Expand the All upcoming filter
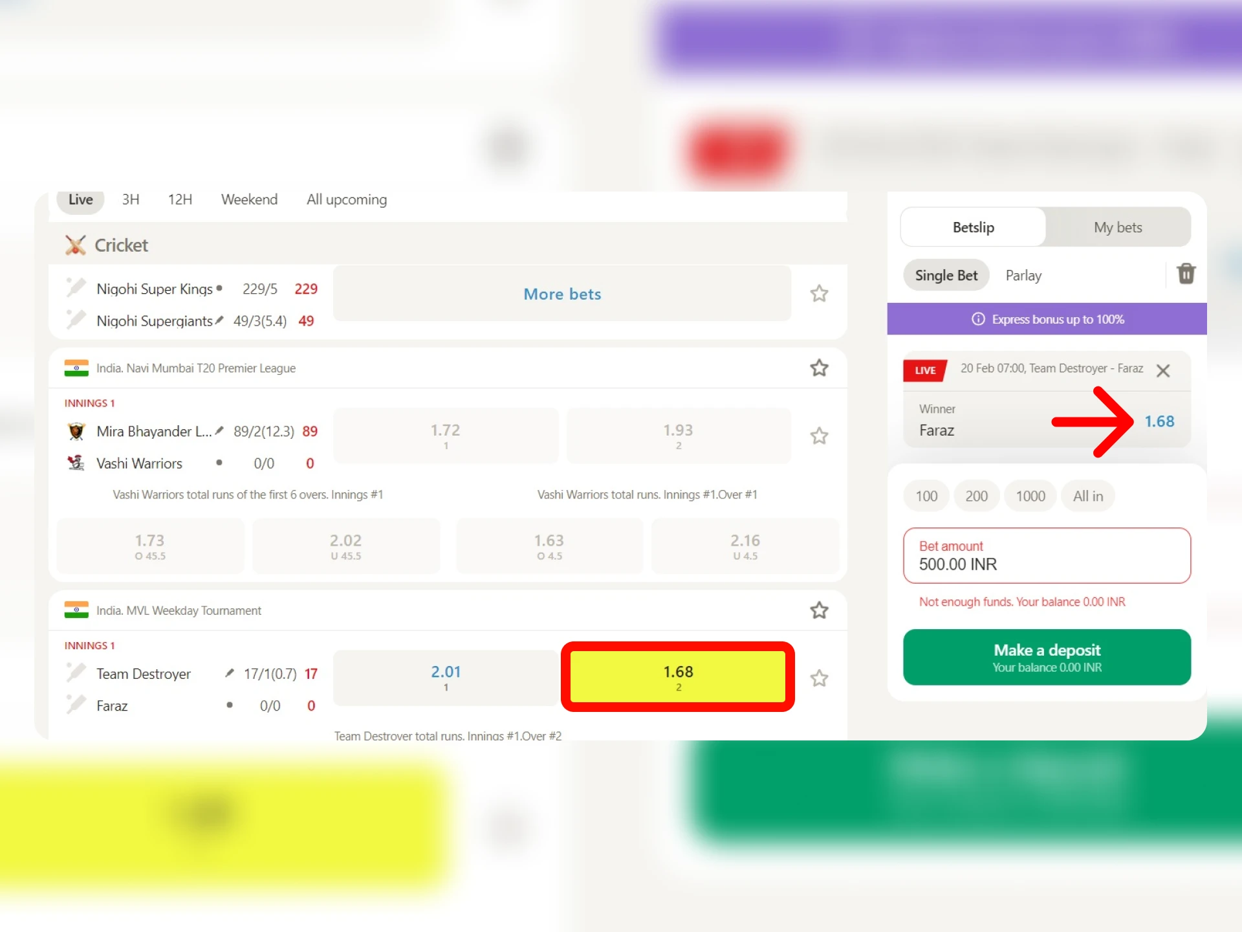1242x932 pixels. point(345,200)
